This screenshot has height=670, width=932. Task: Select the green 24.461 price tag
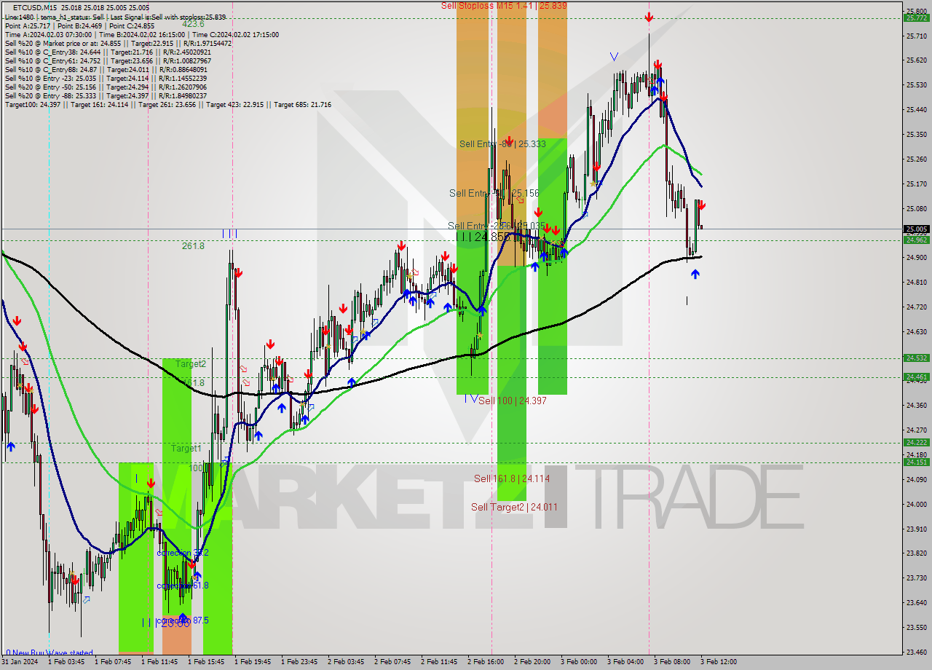[916, 377]
